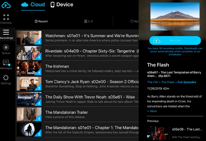The image size is (206, 141).
Task: Select Tom Clancy's Jack Ryan title
Action: click(92, 82)
